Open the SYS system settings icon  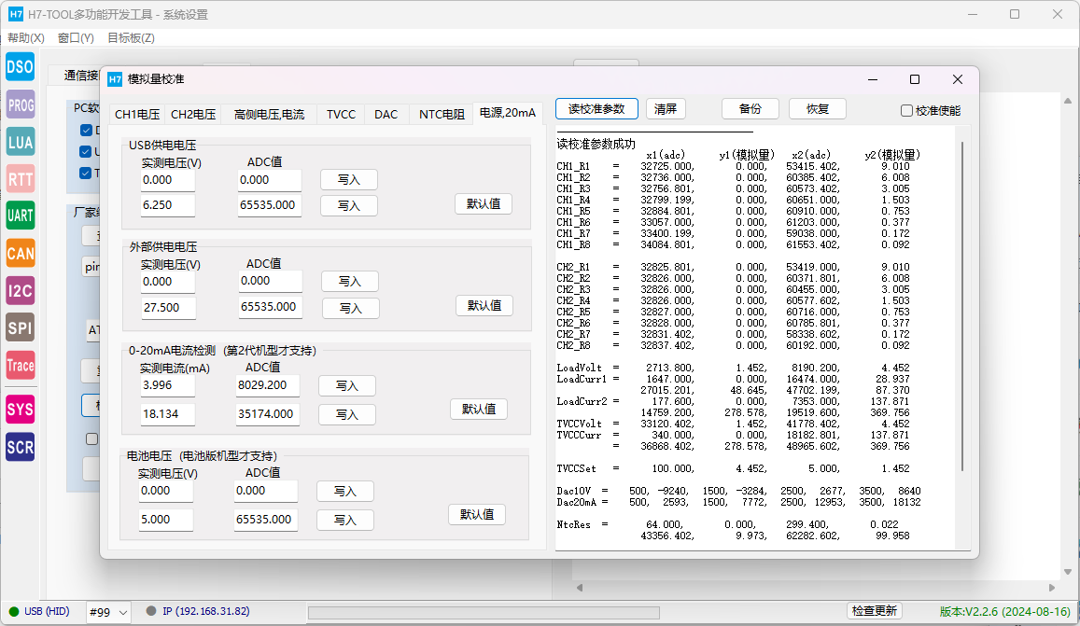point(20,409)
